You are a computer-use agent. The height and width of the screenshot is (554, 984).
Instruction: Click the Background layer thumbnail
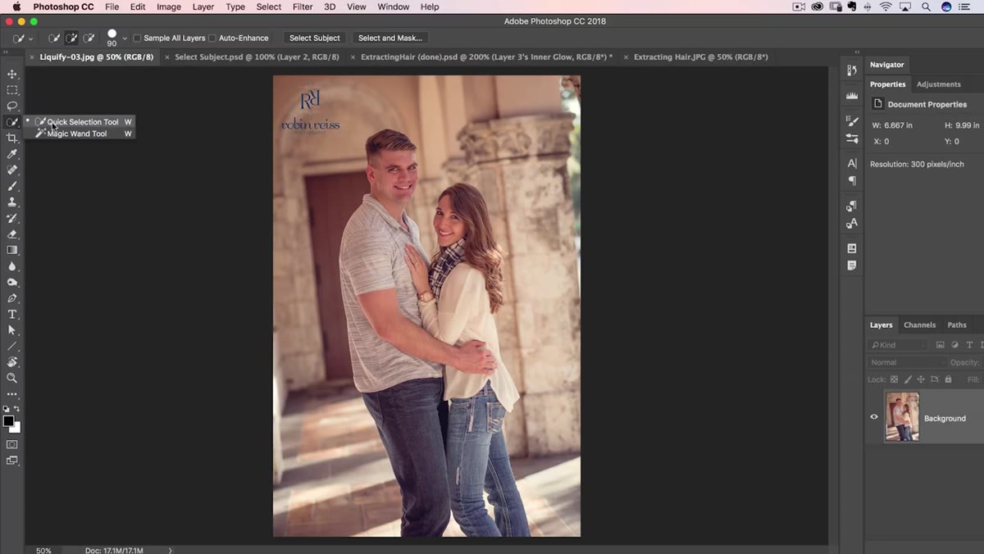(x=902, y=417)
